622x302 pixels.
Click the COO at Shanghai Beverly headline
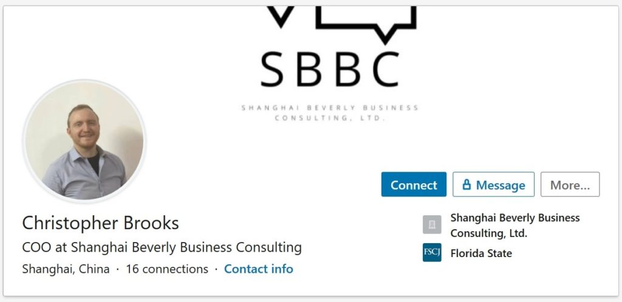click(162, 248)
